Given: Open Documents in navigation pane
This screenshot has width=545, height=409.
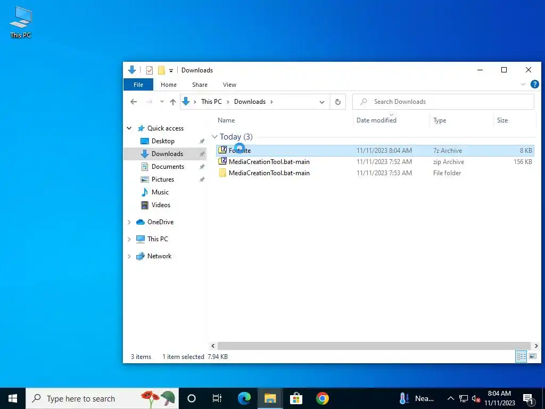Looking at the screenshot, I should 168,167.
